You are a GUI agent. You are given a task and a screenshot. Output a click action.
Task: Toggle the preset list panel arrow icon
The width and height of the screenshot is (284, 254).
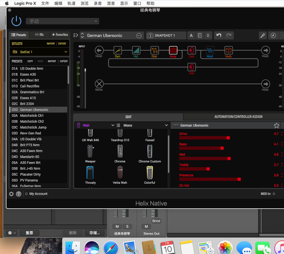coord(76,35)
